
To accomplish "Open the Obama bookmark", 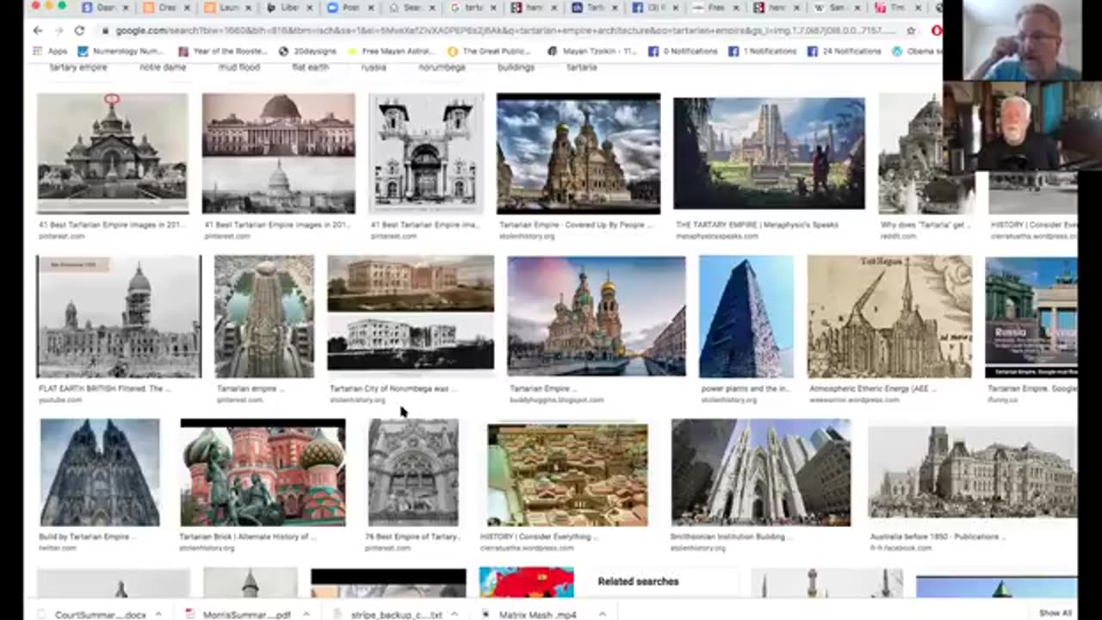I will click(918, 51).
